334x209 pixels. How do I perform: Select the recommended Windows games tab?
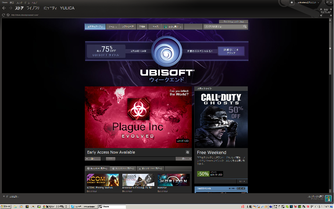(x=97, y=169)
